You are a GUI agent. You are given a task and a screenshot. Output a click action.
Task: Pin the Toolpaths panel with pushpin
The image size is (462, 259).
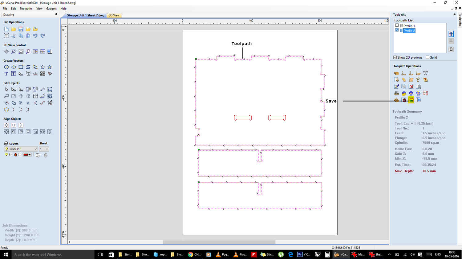coord(454,14)
